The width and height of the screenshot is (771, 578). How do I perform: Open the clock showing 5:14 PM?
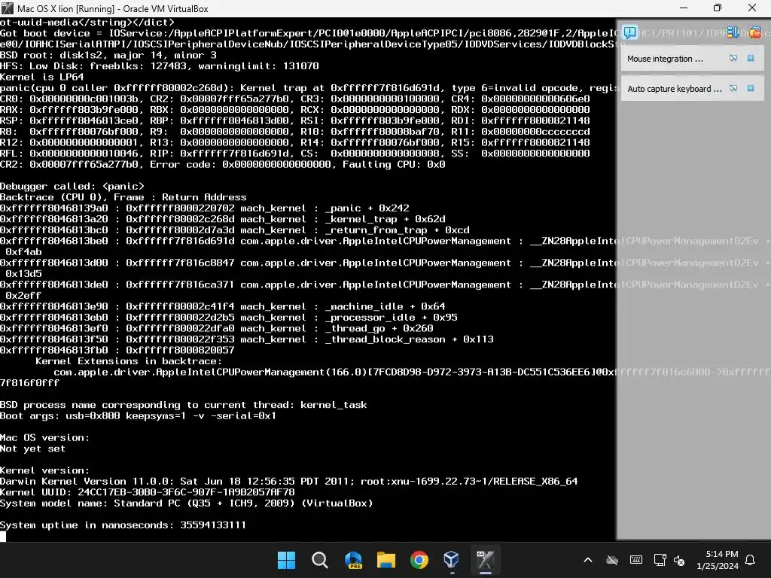tap(718, 560)
